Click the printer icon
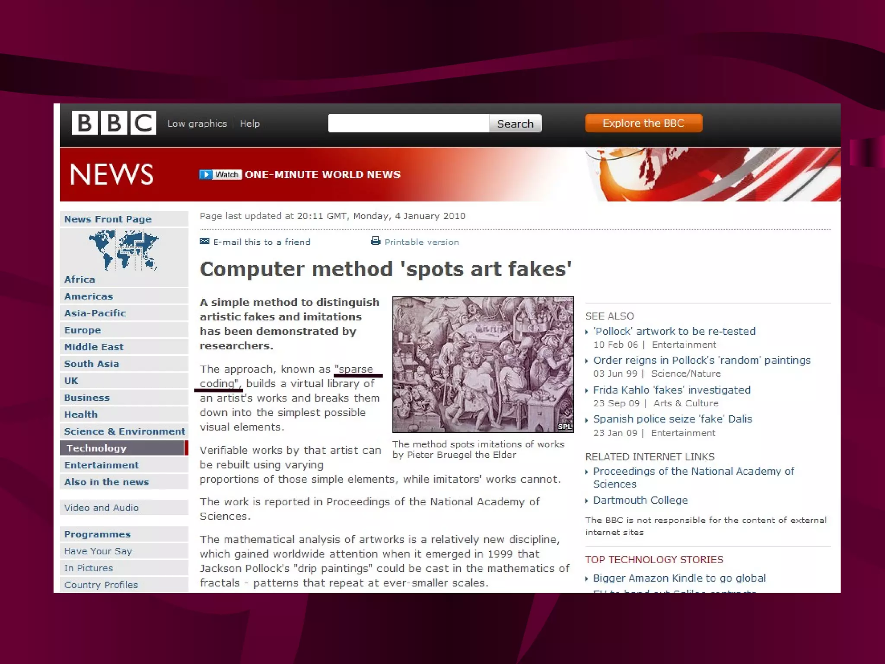 click(376, 241)
